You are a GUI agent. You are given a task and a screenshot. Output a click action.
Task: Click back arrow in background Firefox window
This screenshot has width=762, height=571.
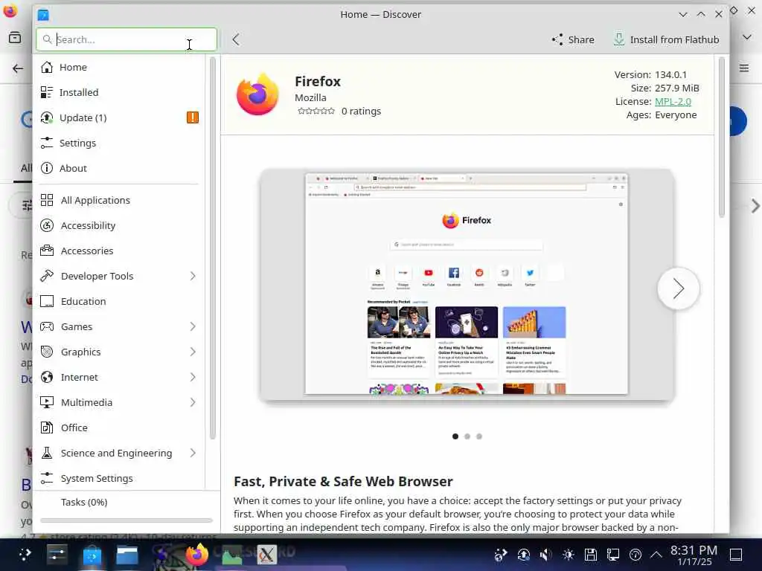tap(18, 68)
